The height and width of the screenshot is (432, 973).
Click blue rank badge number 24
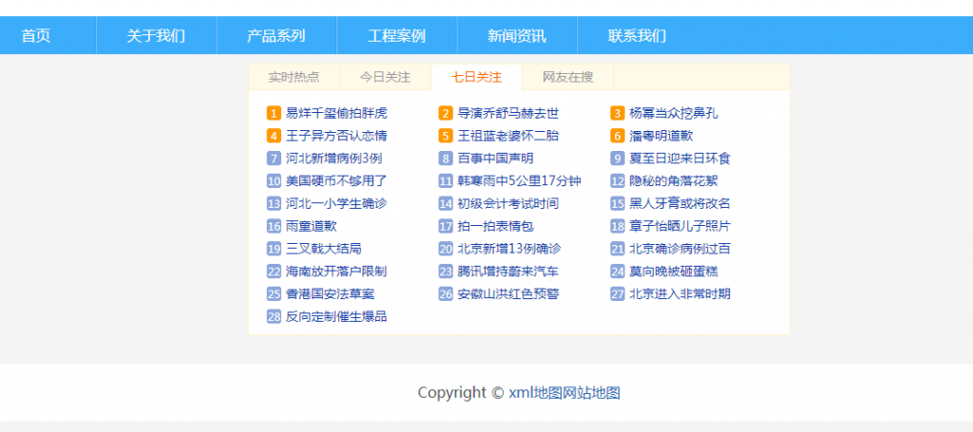coord(618,271)
